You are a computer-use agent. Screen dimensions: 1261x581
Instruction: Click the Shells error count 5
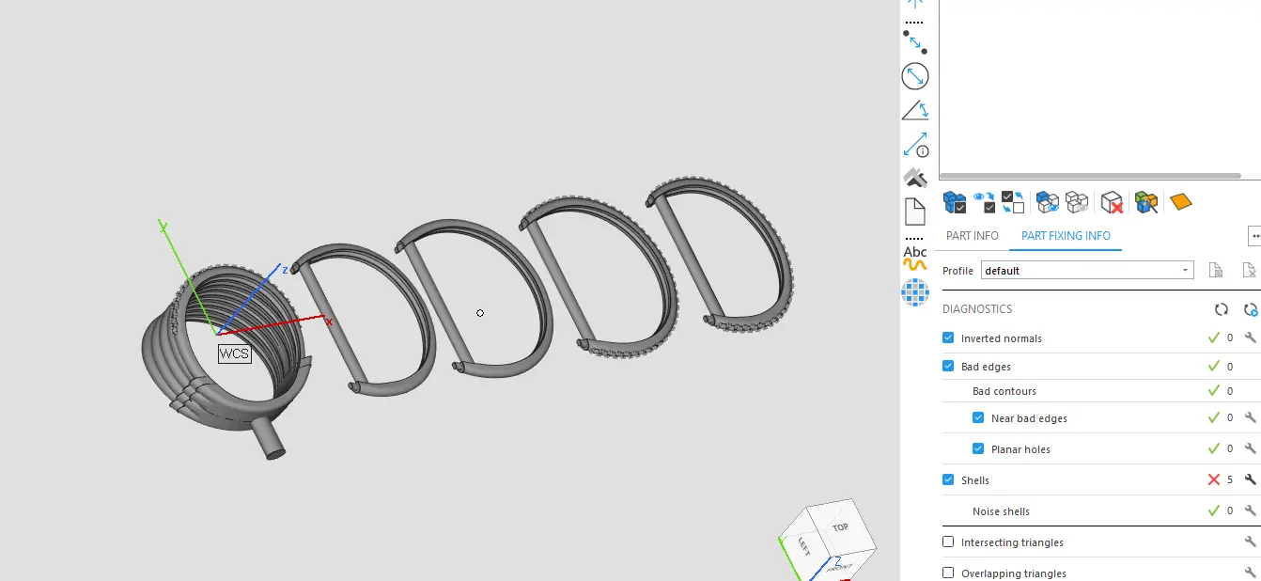coord(1230,480)
